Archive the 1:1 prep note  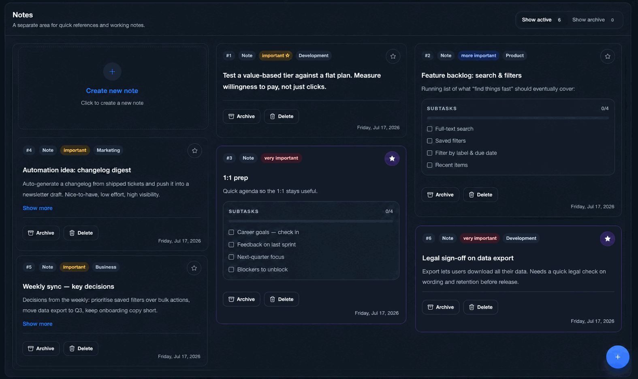click(241, 299)
